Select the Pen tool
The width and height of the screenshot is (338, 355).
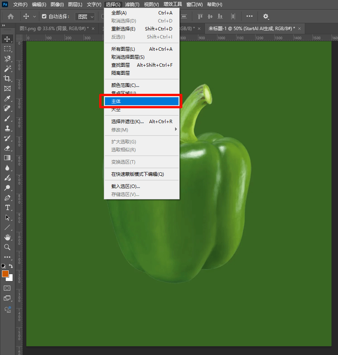[x=7, y=198]
